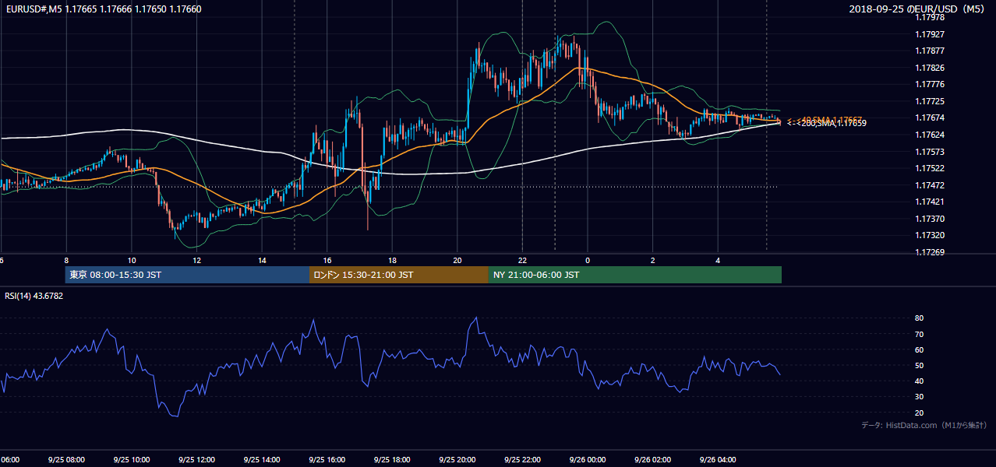The width and height of the screenshot is (996, 467).
Task: Click price axis label 1.17370
Action: [930, 219]
